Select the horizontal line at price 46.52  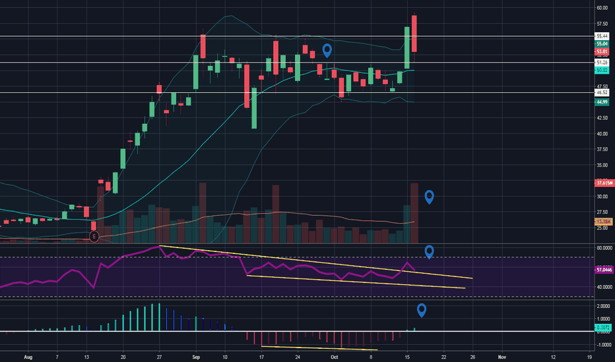click(297, 93)
